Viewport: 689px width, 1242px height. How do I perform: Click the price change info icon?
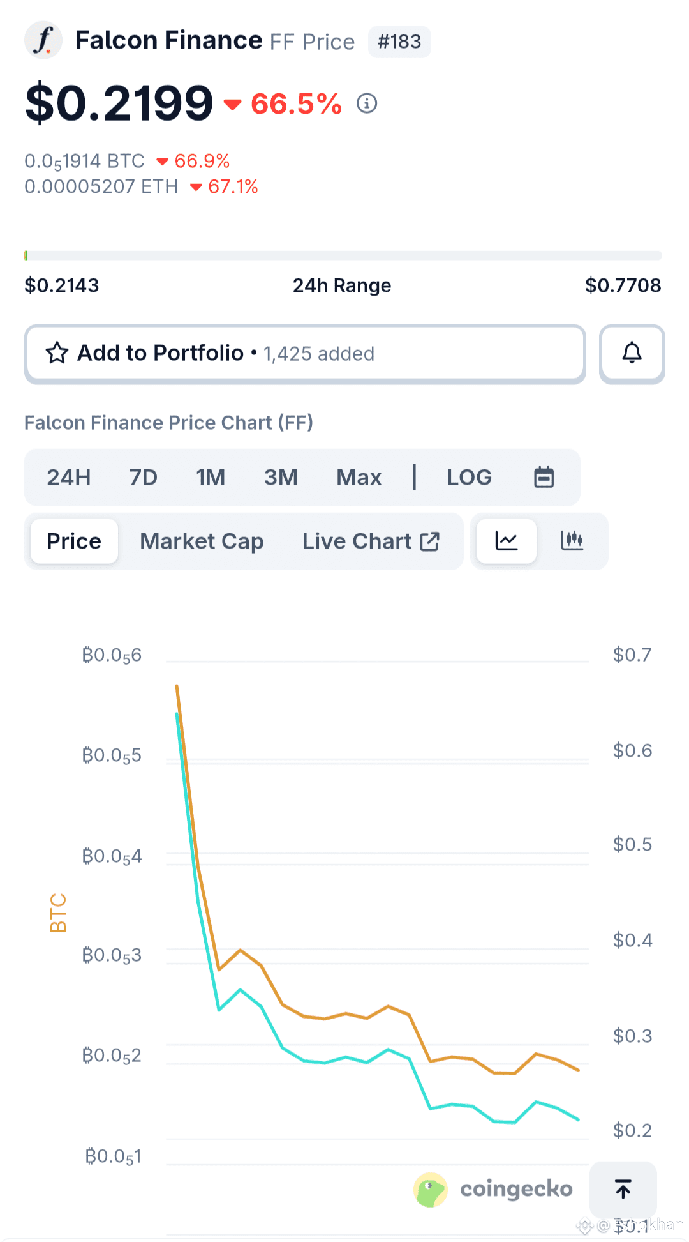click(367, 103)
